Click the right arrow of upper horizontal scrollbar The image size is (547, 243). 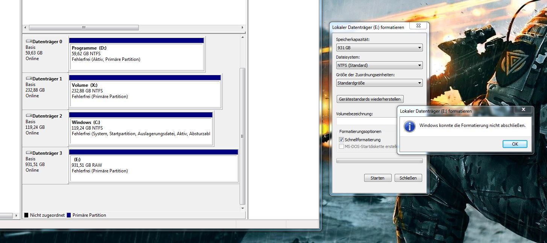tap(243, 28)
